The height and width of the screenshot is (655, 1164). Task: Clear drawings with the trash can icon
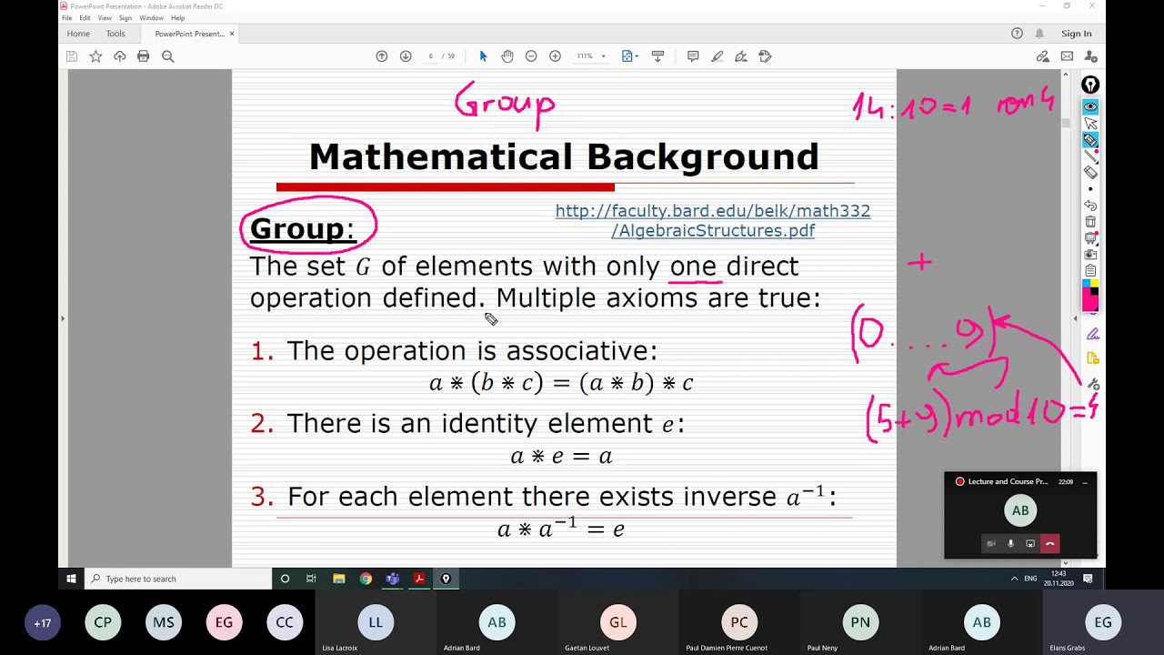click(1090, 222)
